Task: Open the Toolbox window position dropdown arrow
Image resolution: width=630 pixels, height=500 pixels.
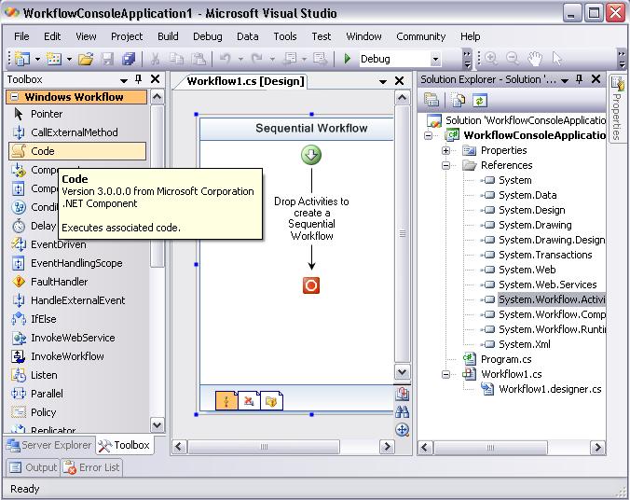Action: 124,80
